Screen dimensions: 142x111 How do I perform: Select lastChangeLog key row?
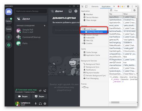(123, 43)
